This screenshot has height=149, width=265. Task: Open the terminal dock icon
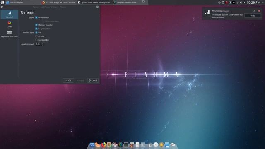[126, 144]
